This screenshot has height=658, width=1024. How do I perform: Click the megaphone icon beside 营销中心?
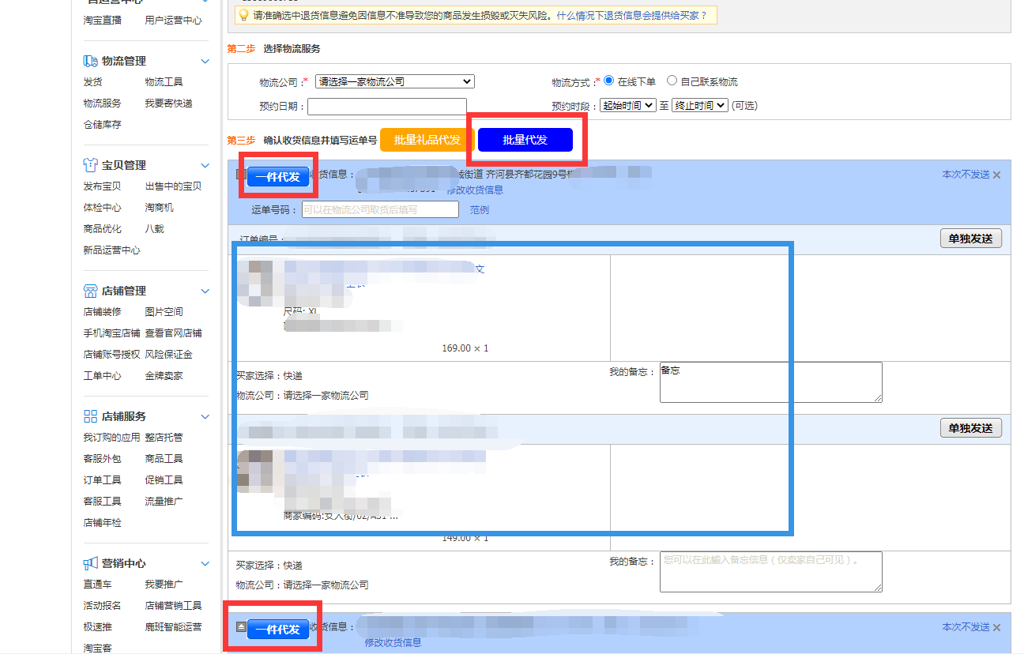pos(90,563)
